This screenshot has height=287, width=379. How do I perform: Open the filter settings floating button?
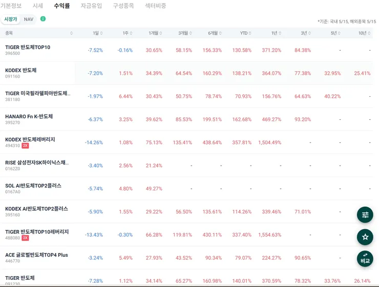pos(365,214)
